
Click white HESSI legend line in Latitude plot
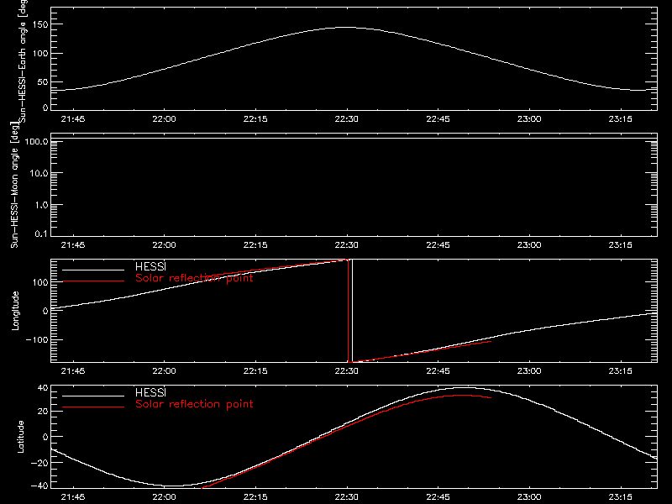93,396
